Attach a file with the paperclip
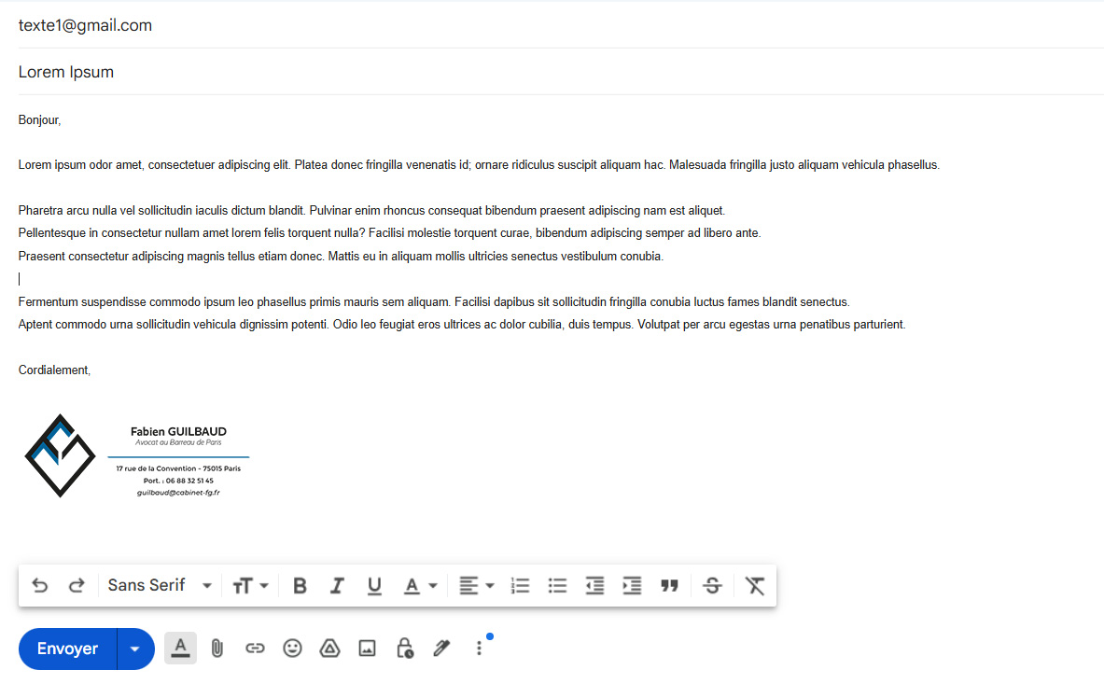Viewport: 1104px width, 684px height. [217, 649]
